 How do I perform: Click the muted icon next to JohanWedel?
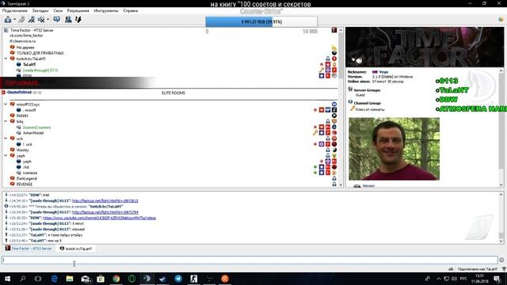click(x=19, y=133)
